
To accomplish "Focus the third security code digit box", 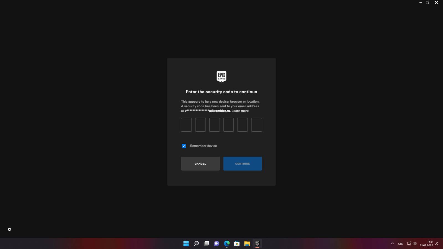I will (x=215, y=125).
